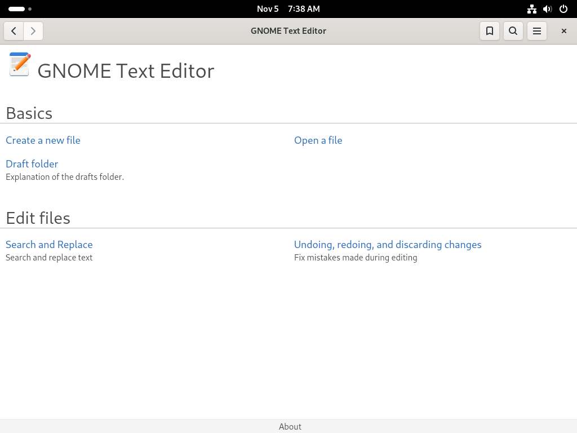Open search with the magnifier icon
This screenshot has width=577, height=433.
point(513,31)
